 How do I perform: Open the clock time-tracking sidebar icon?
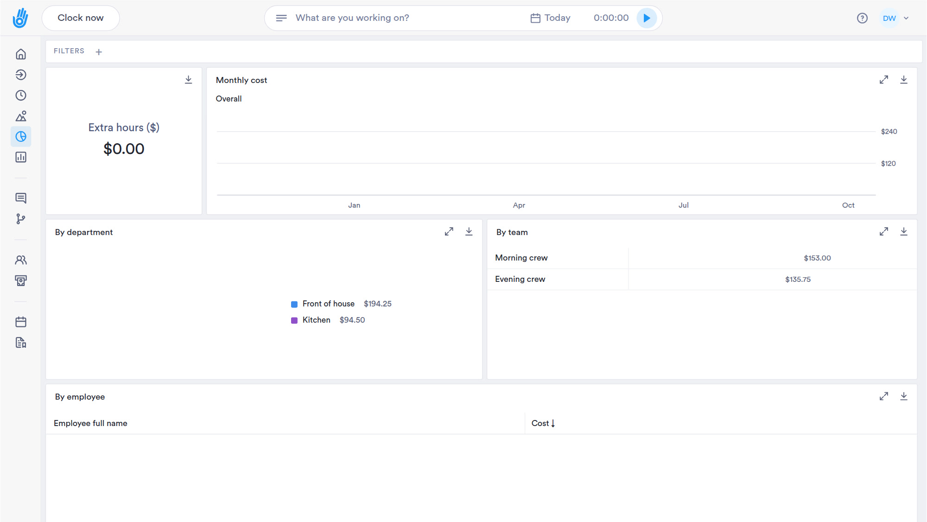[21, 95]
